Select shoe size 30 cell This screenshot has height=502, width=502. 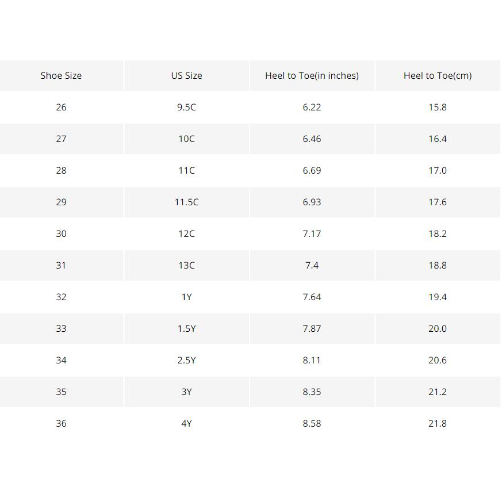tap(61, 233)
